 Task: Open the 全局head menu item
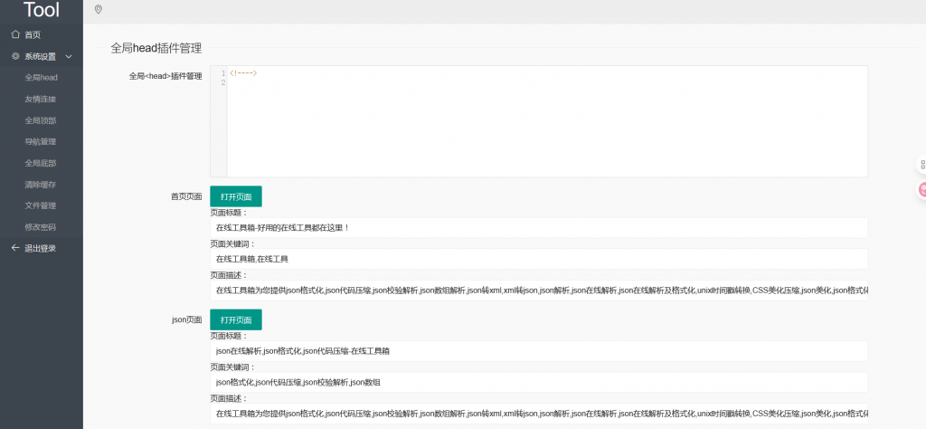pyautogui.click(x=41, y=78)
